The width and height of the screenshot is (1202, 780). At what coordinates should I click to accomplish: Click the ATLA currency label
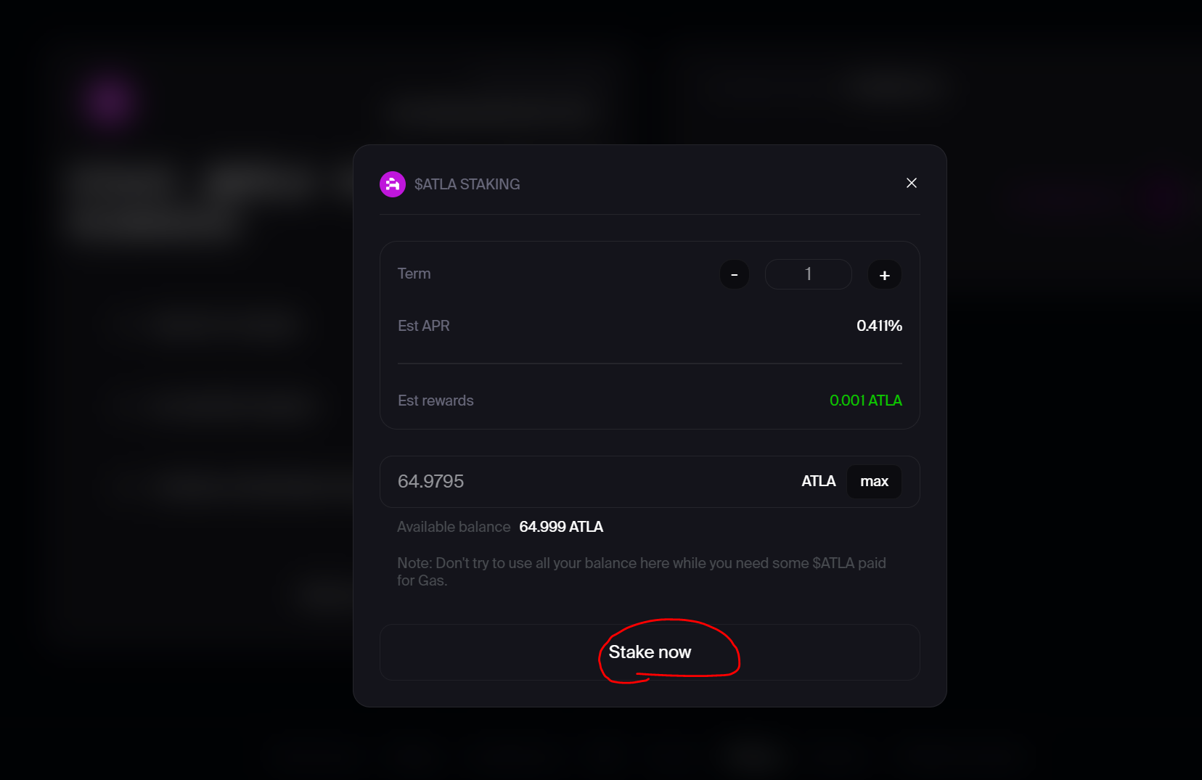(x=819, y=481)
